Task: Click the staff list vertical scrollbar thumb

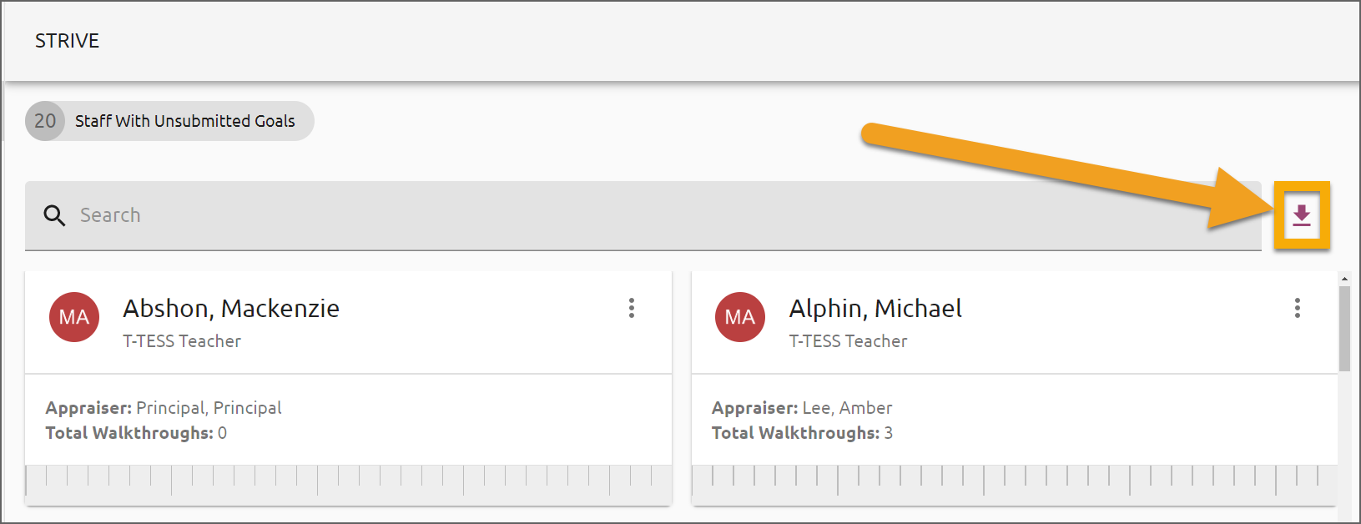Action: 1344,329
